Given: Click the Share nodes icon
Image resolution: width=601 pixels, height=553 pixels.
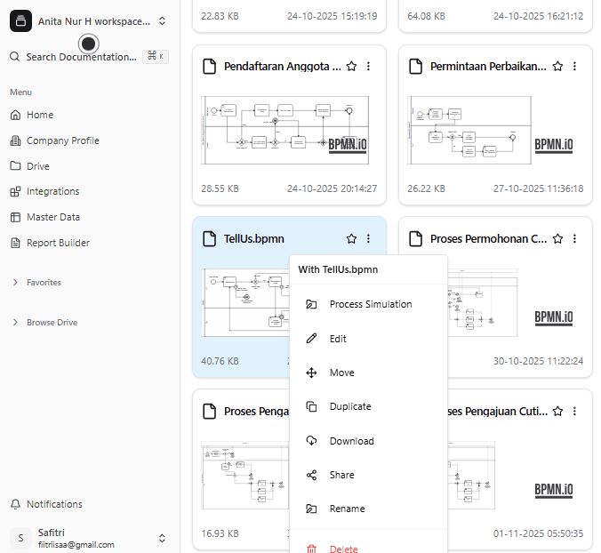Looking at the screenshot, I should pyautogui.click(x=311, y=475).
